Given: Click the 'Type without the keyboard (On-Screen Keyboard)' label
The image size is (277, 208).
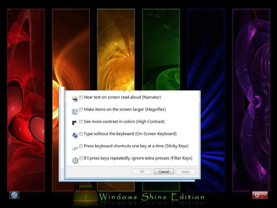Looking at the screenshot, I should coord(130,134).
